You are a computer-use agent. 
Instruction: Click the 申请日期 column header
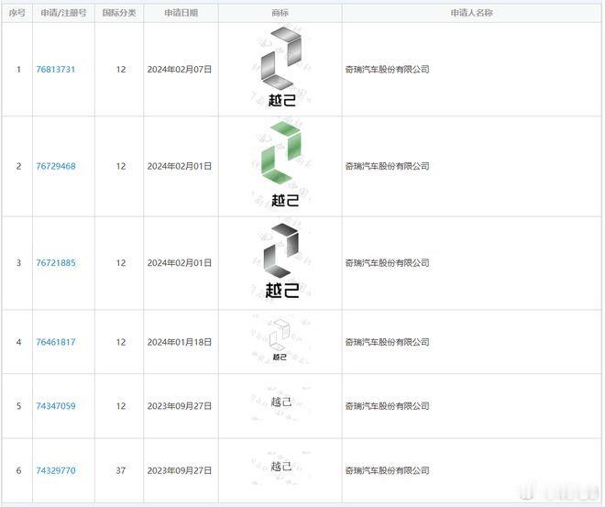pyautogui.click(x=181, y=13)
